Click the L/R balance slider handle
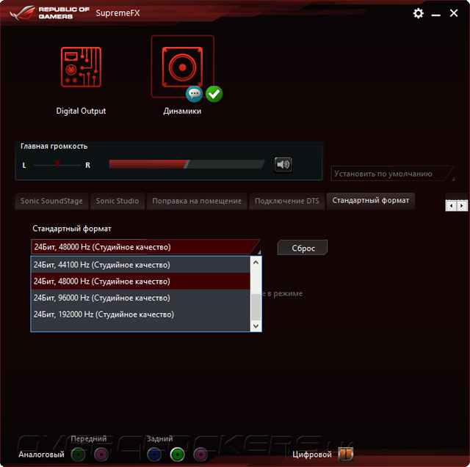470x467 pixels. point(57,164)
